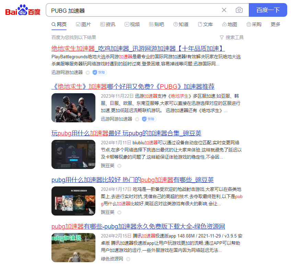The width and height of the screenshot is (291, 268).
Task: Switch to the 图片 tab
Action: point(83,24)
